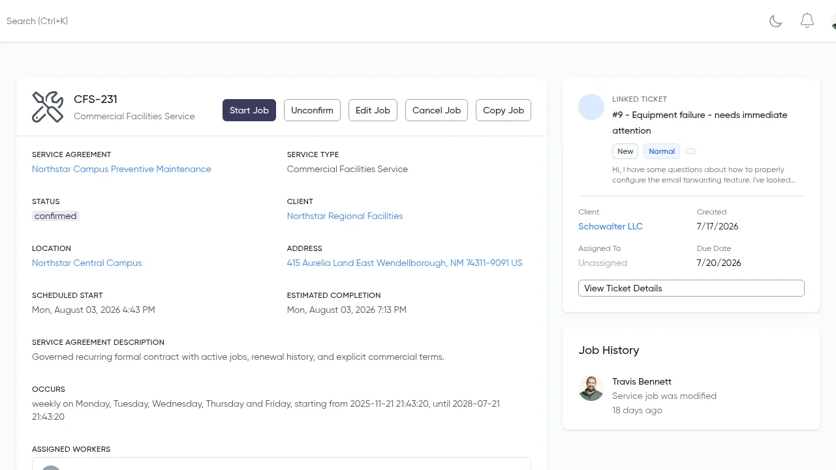The width and height of the screenshot is (836, 470).
Task: Click the ASSIGNED WORKERS label
Action: (71, 449)
